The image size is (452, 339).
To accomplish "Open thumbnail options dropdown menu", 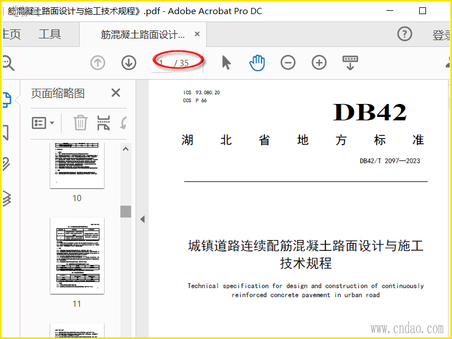I will point(43,123).
